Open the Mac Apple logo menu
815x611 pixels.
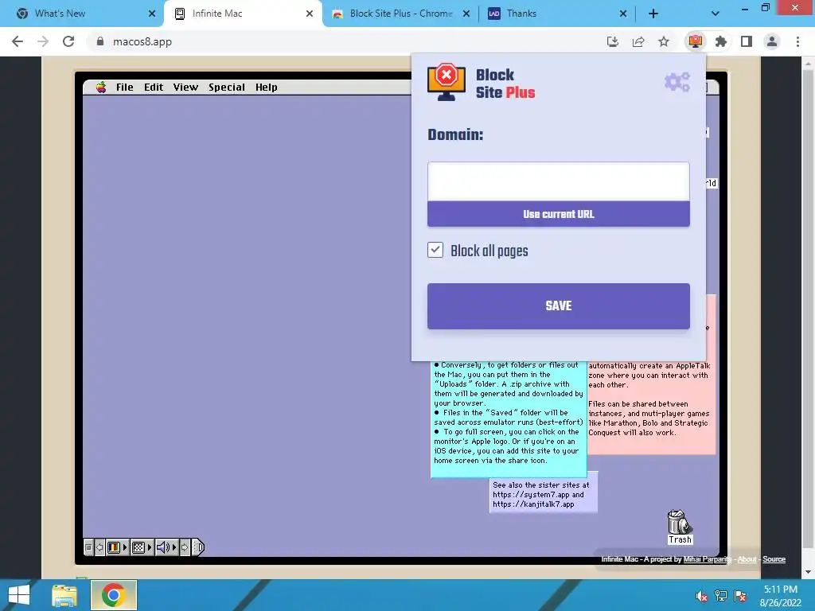pyautogui.click(x=101, y=88)
